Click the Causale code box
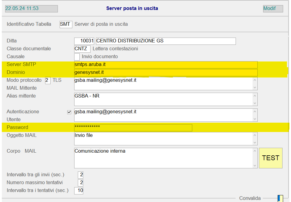 (x=77, y=57)
